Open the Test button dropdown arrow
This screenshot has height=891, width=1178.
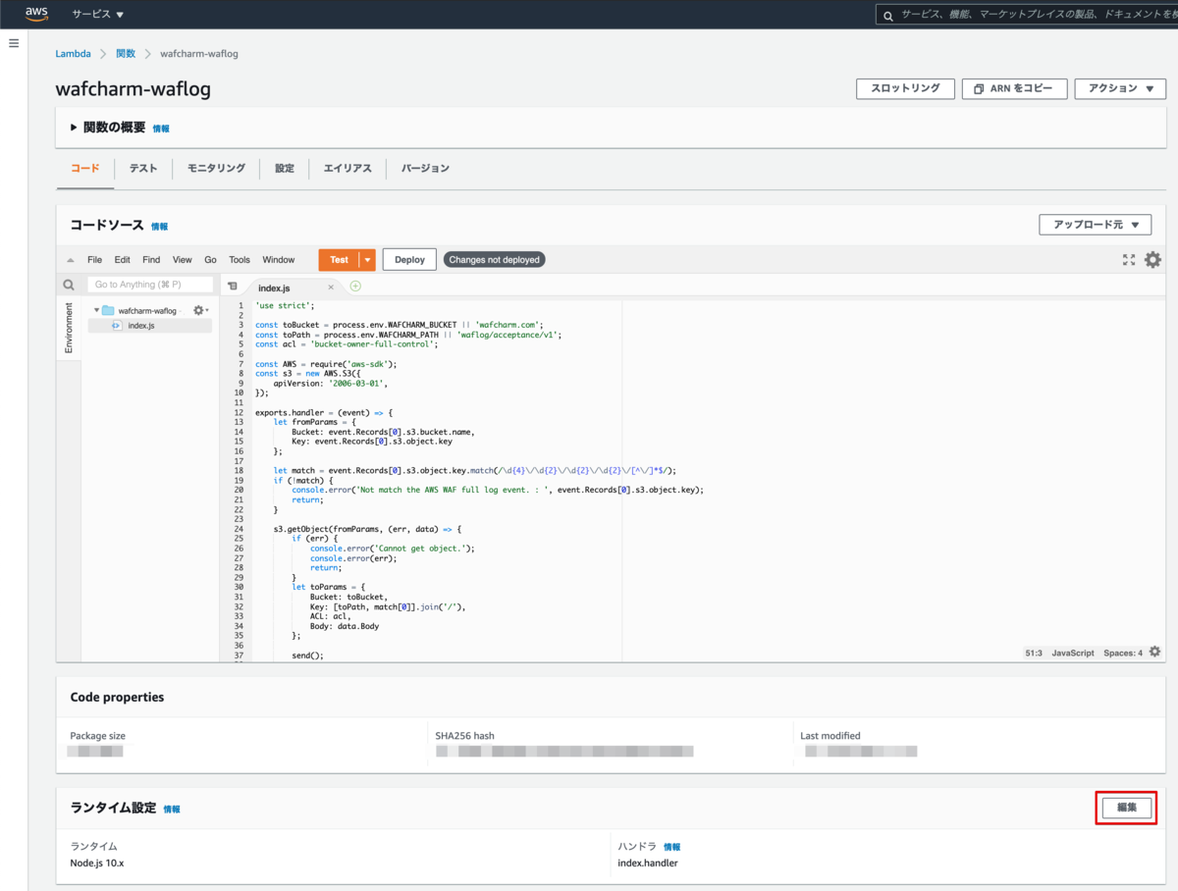tap(367, 260)
